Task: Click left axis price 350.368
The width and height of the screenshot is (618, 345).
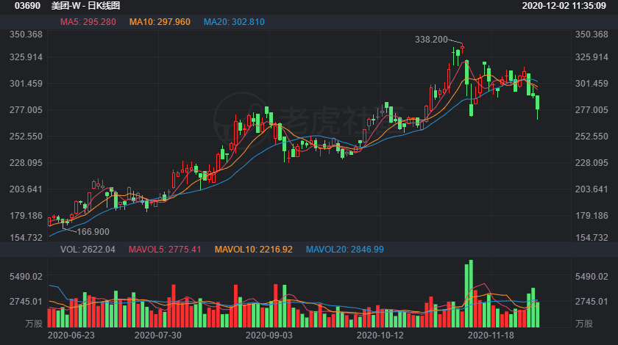Action: click(x=26, y=34)
